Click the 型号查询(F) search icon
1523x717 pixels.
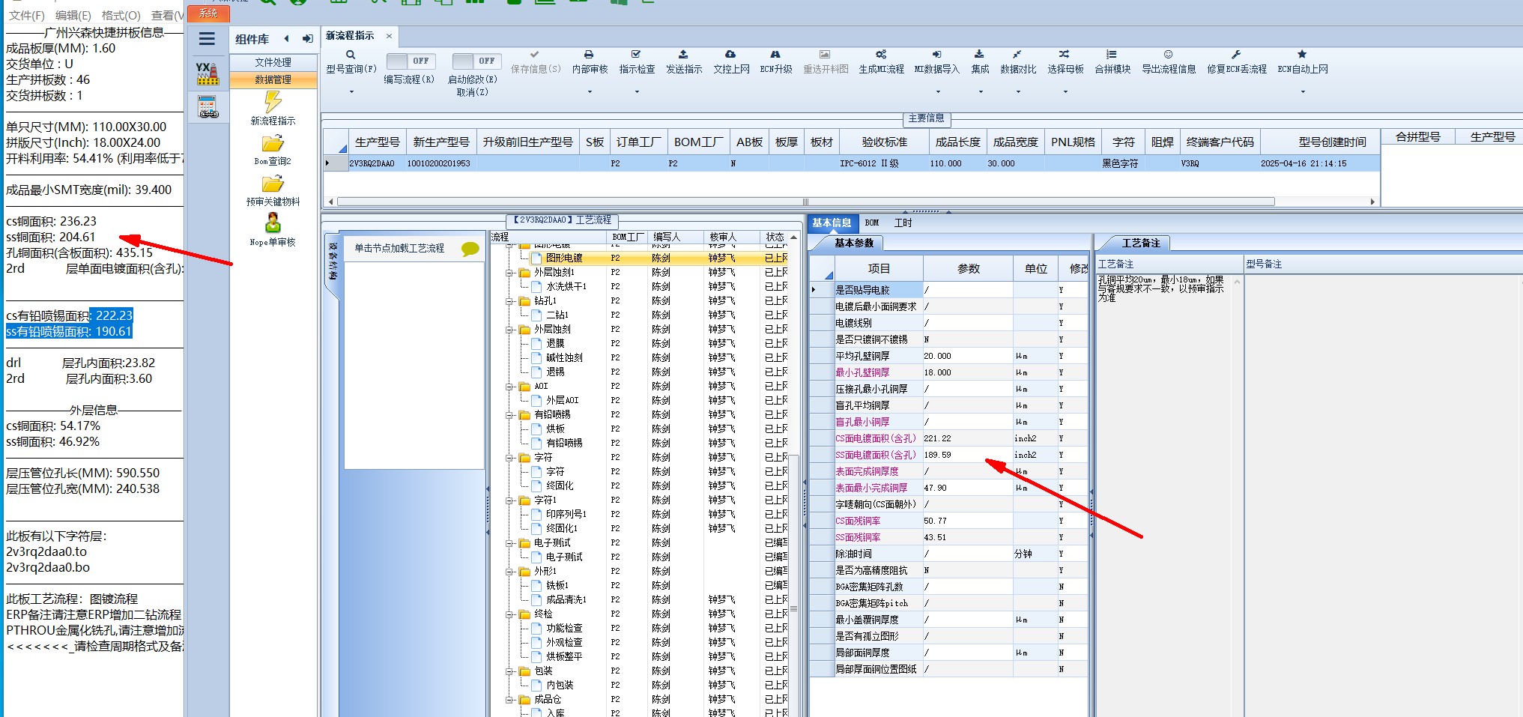tap(351, 55)
